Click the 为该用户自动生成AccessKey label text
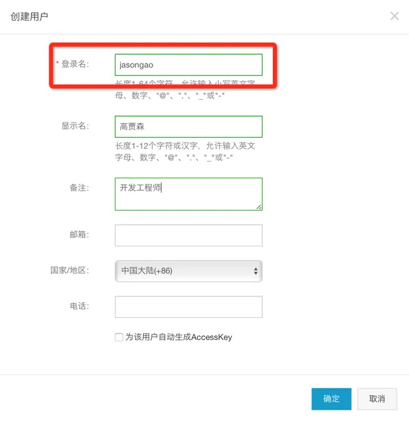This screenshot has height=424, width=409. pyautogui.click(x=179, y=337)
